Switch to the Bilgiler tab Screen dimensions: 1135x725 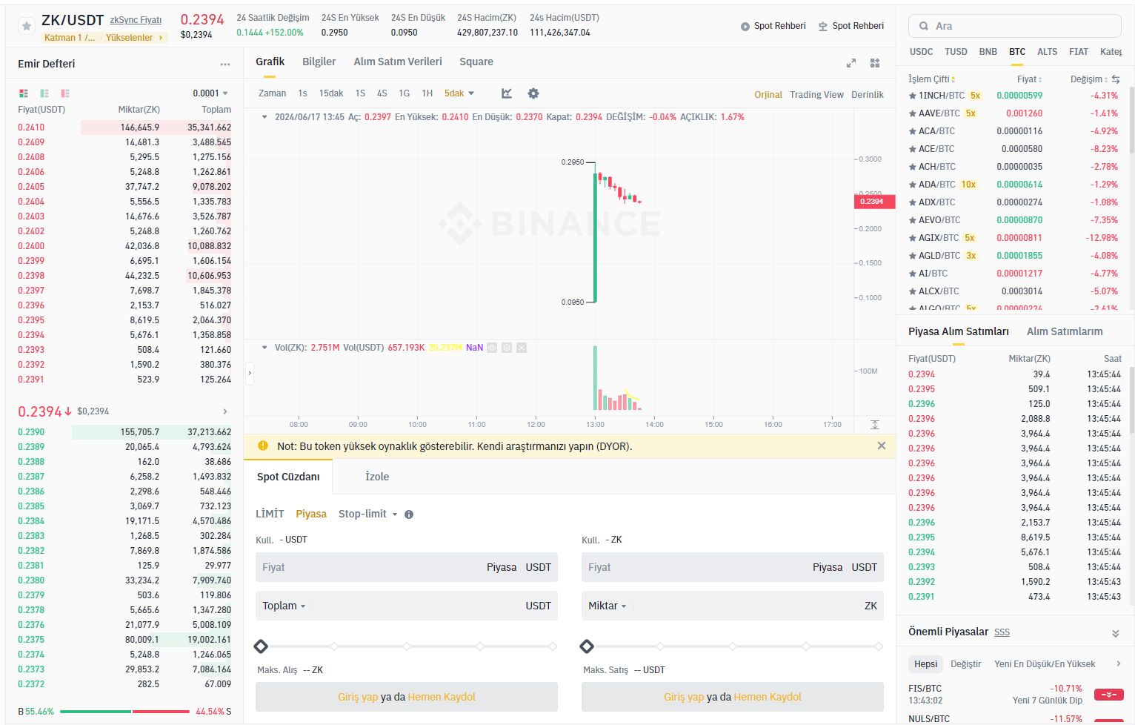click(x=319, y=62)
